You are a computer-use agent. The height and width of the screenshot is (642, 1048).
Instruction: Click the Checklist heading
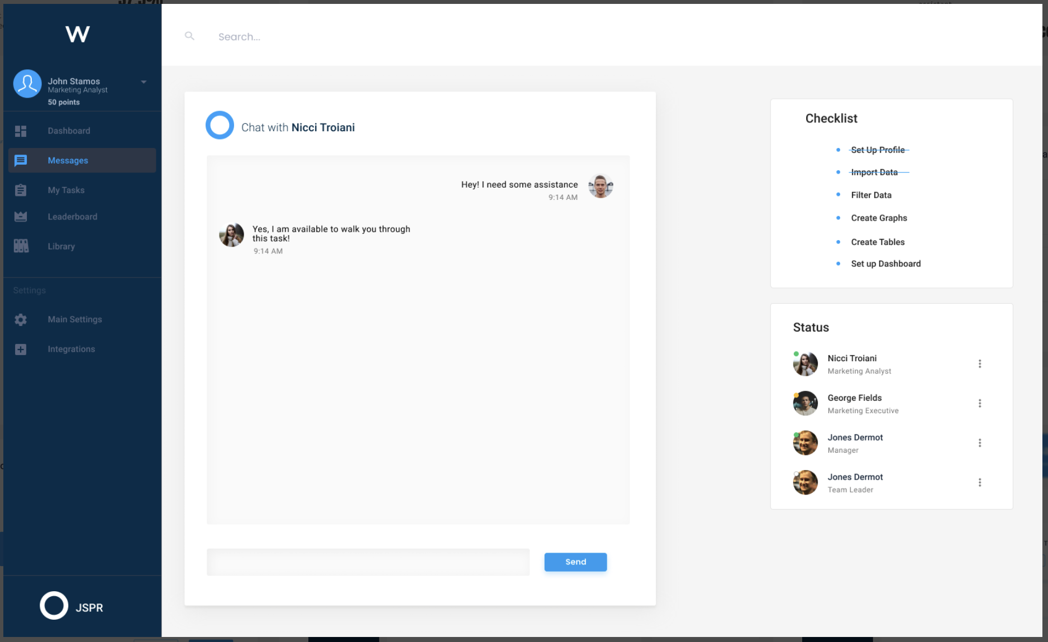pos(831,118)
